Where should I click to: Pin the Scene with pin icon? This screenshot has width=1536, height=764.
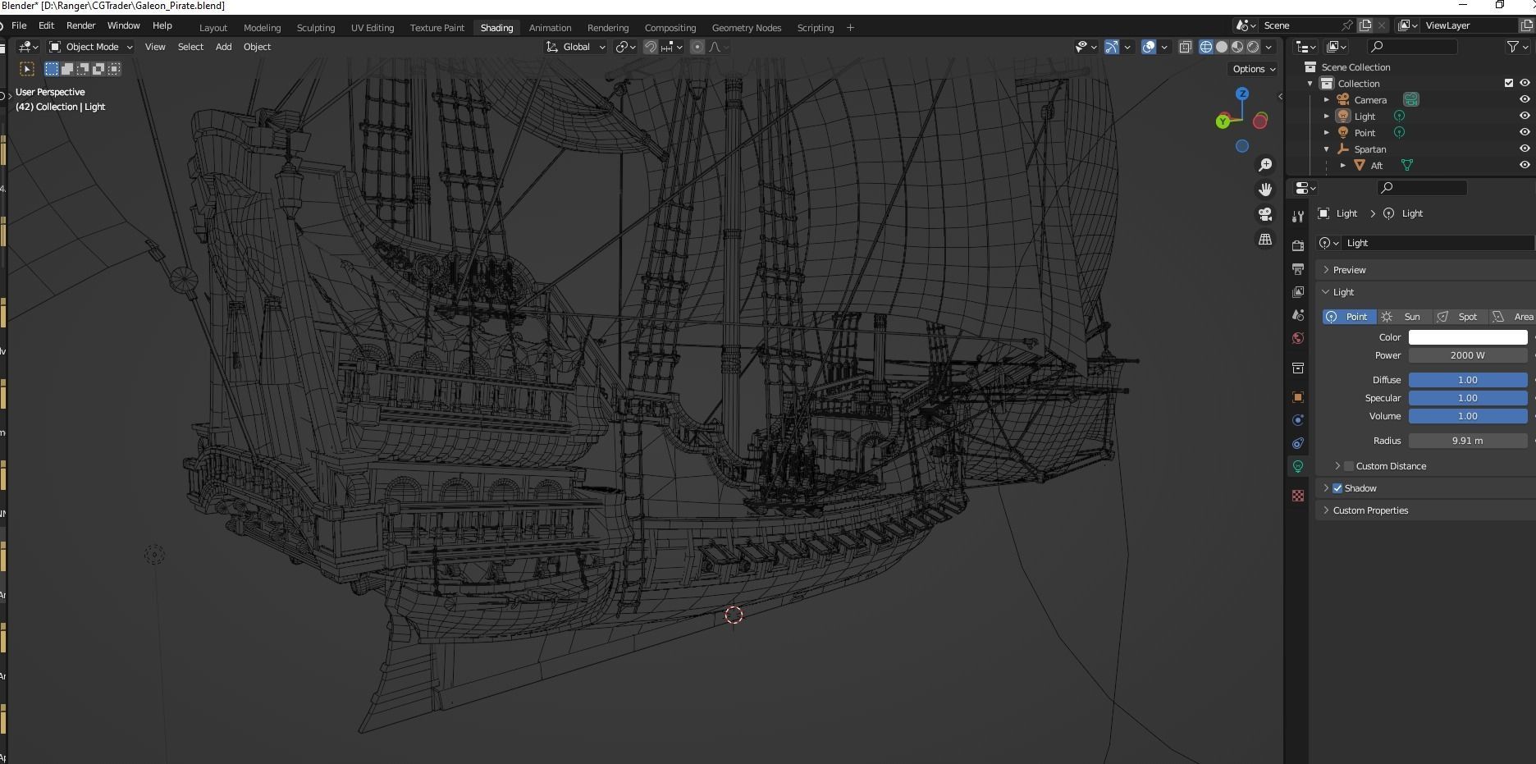pos(1346,25)
